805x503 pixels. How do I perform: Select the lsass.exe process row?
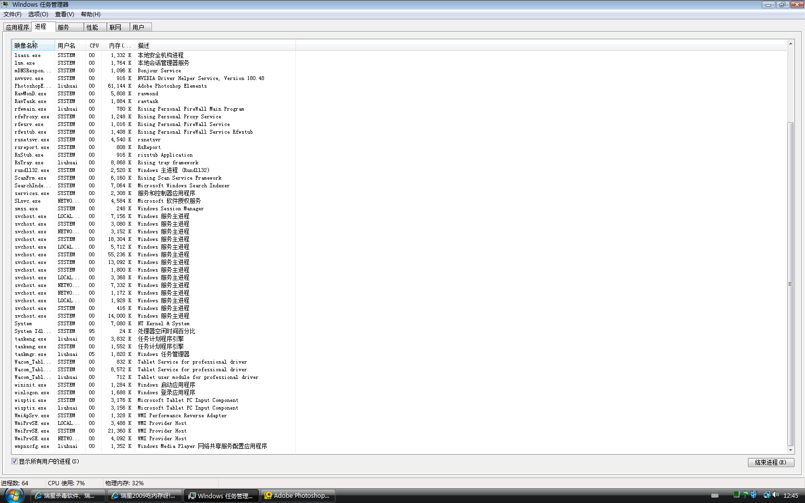click(x=153, y=55)
